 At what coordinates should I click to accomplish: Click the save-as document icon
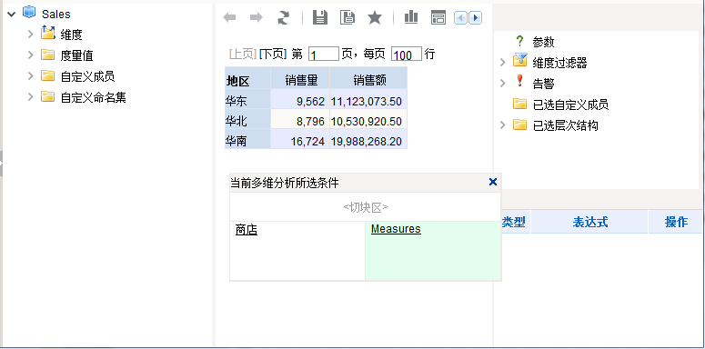347,18
